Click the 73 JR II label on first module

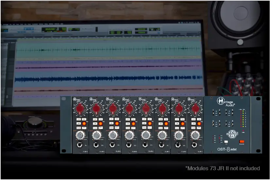coord(85,151)
